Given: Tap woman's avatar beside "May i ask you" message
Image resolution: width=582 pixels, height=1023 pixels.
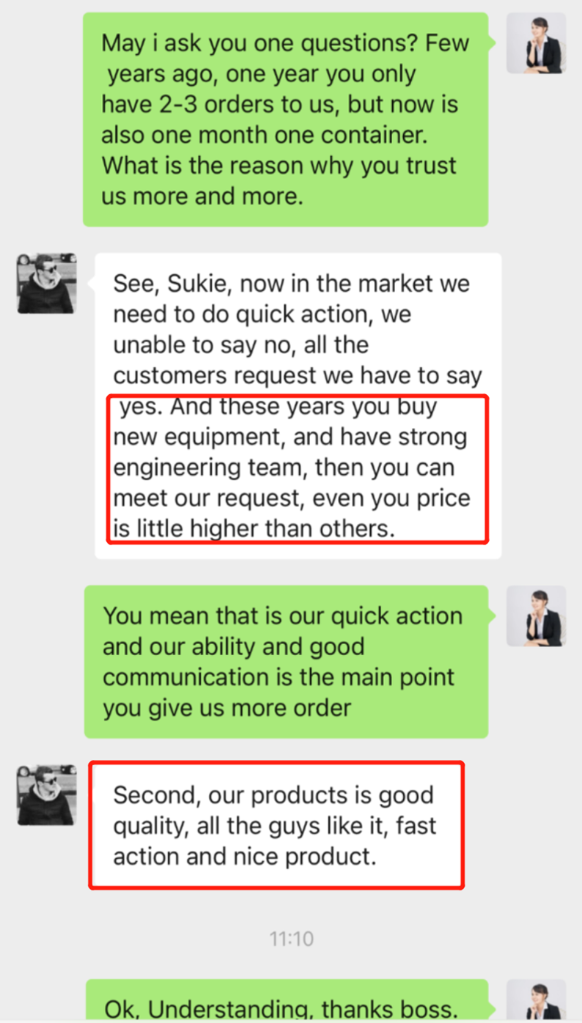Looking at the screenshot, I should point(536,43).
